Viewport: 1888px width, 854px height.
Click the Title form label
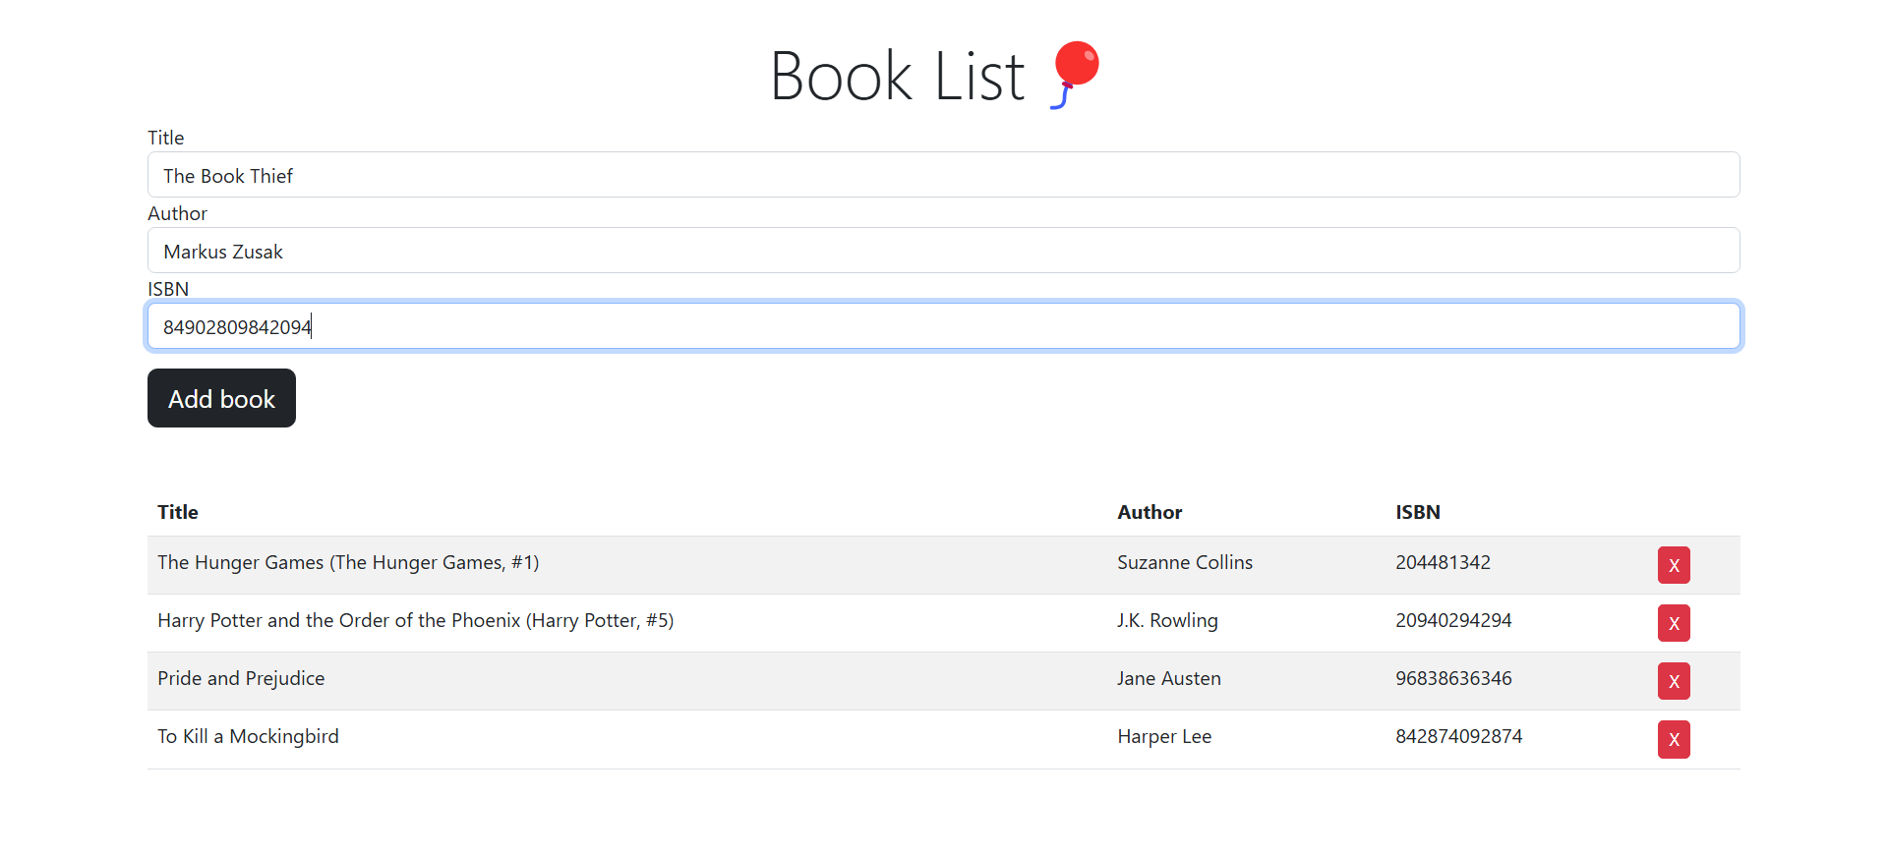[166, 138]
